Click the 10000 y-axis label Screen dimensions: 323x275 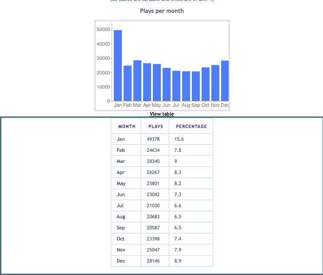(103, 87)
